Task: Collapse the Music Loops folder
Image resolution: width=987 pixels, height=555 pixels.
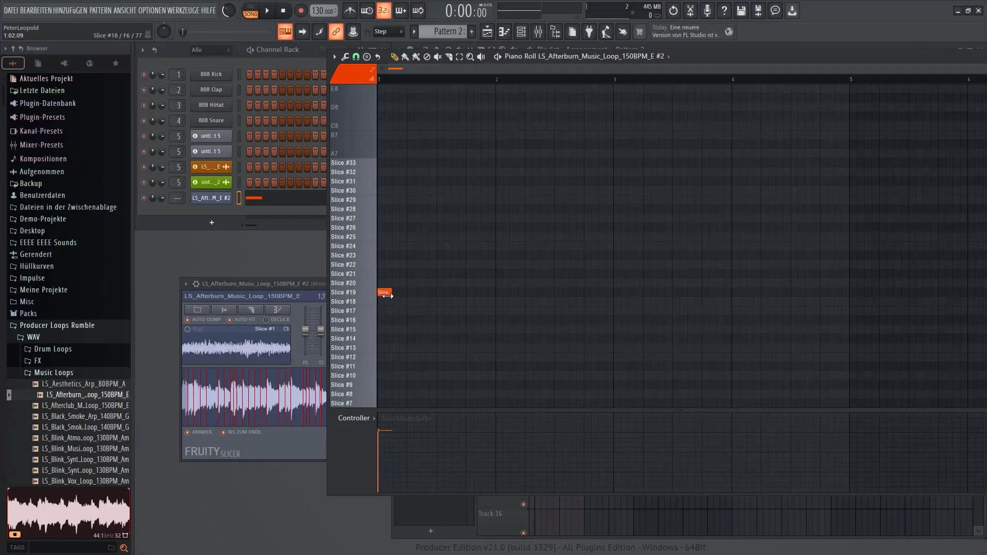Action: (x=53, y=373)
